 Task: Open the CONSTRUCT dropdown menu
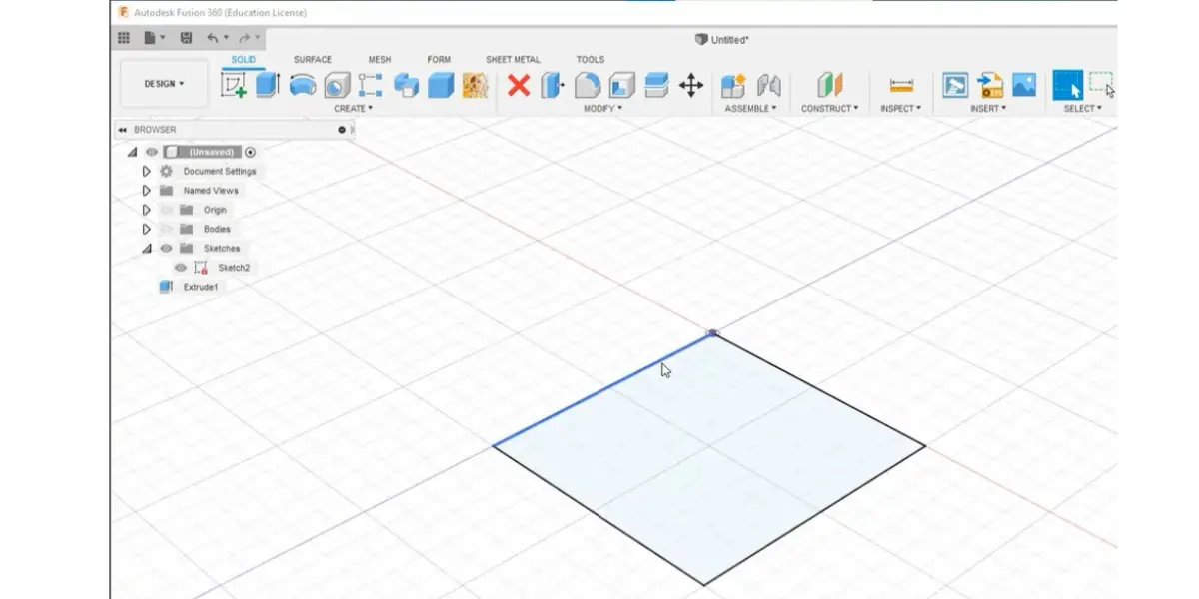click(830, 108)
